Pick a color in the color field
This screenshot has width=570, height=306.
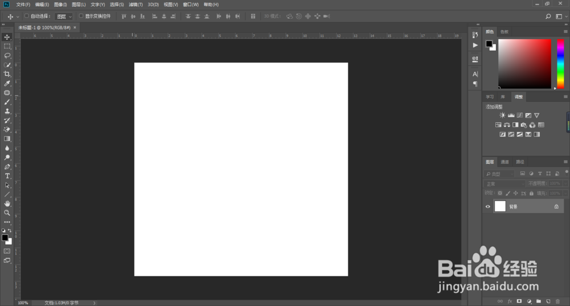click(x=524, y=64)
